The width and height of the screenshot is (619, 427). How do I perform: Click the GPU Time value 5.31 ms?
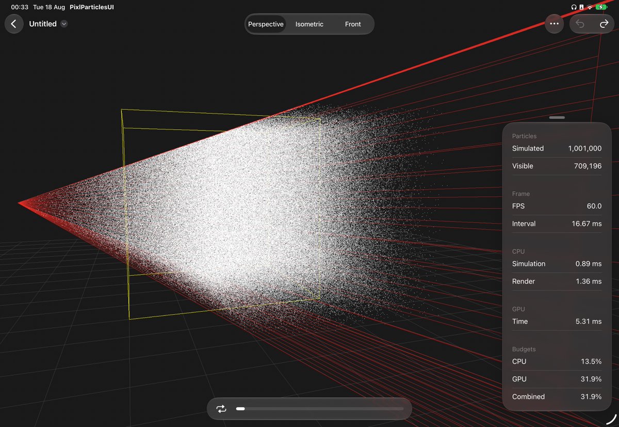click(589, 321)
